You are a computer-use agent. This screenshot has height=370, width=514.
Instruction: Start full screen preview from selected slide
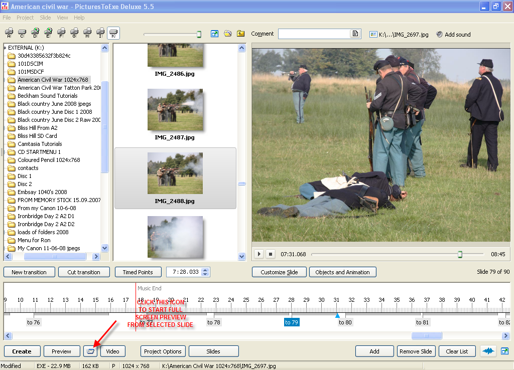pyautogui.click(x=90, y=351)
